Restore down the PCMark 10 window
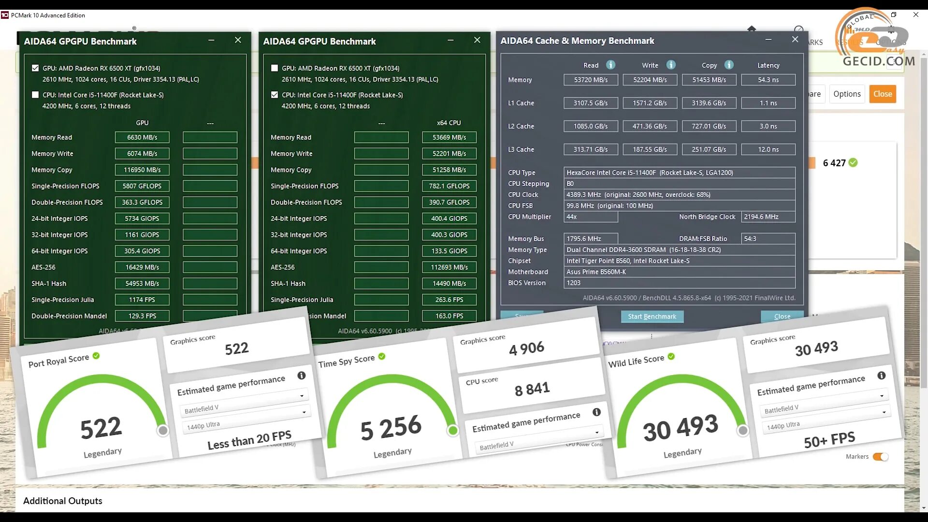Viewport: 928px width, 522px height. coord(894,15)
